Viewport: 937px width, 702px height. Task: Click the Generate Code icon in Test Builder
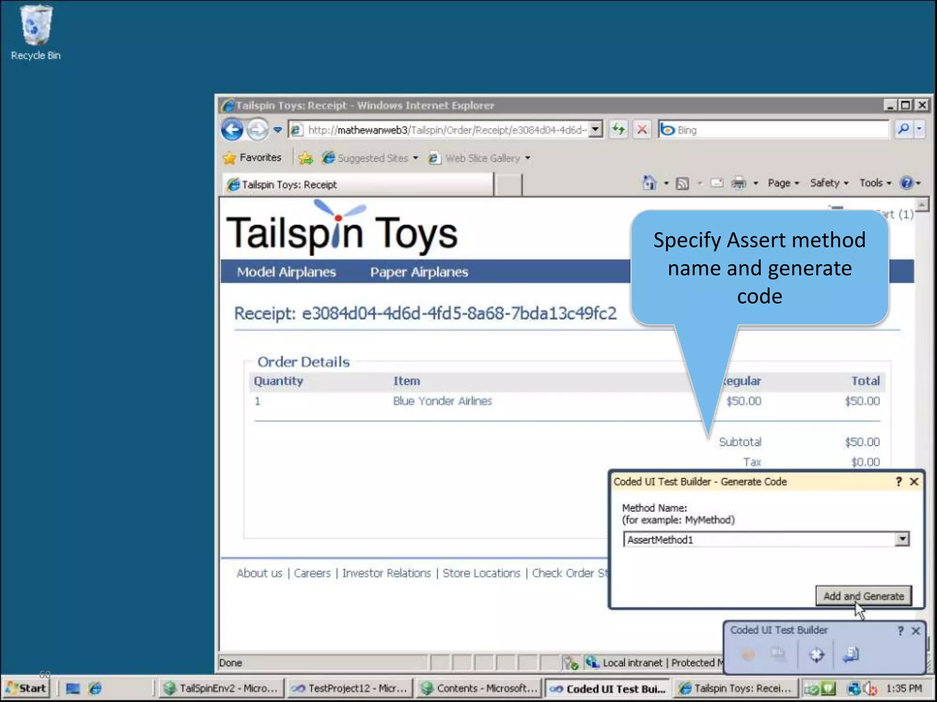[851, 655]
